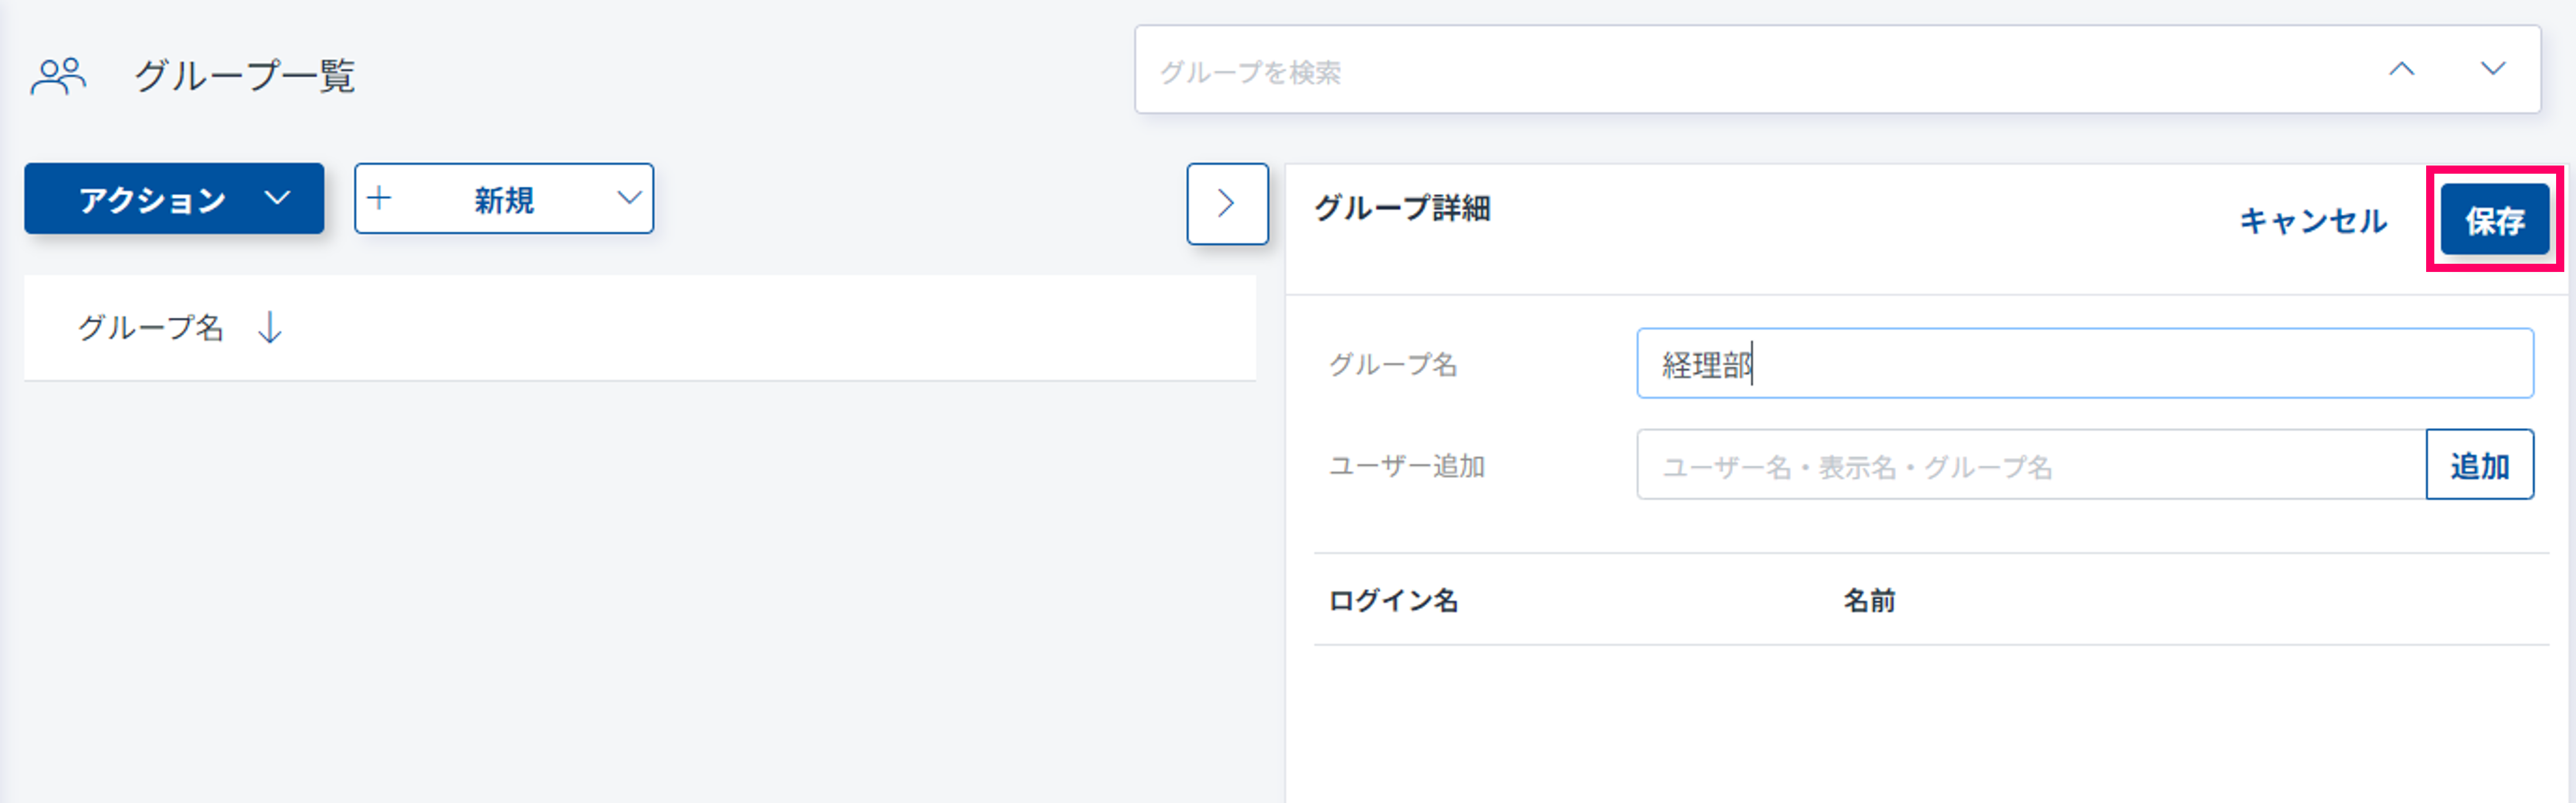Sort by the グループ名 column header
Image resolution: width=2576 pixels, height=803 pixels.
tap(151, 328)
